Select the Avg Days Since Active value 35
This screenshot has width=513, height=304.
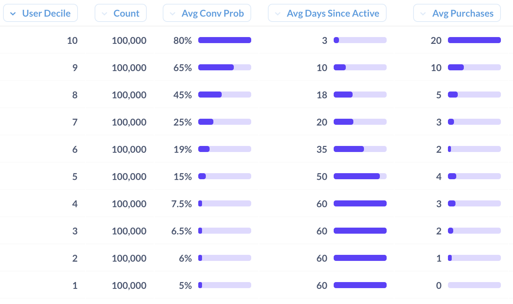(322, 149)
